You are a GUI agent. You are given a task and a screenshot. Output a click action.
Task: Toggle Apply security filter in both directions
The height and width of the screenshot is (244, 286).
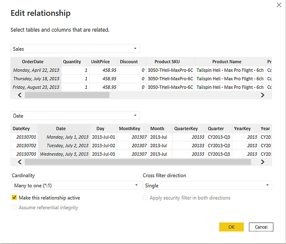pyautogui.click(x=145, y=198)
